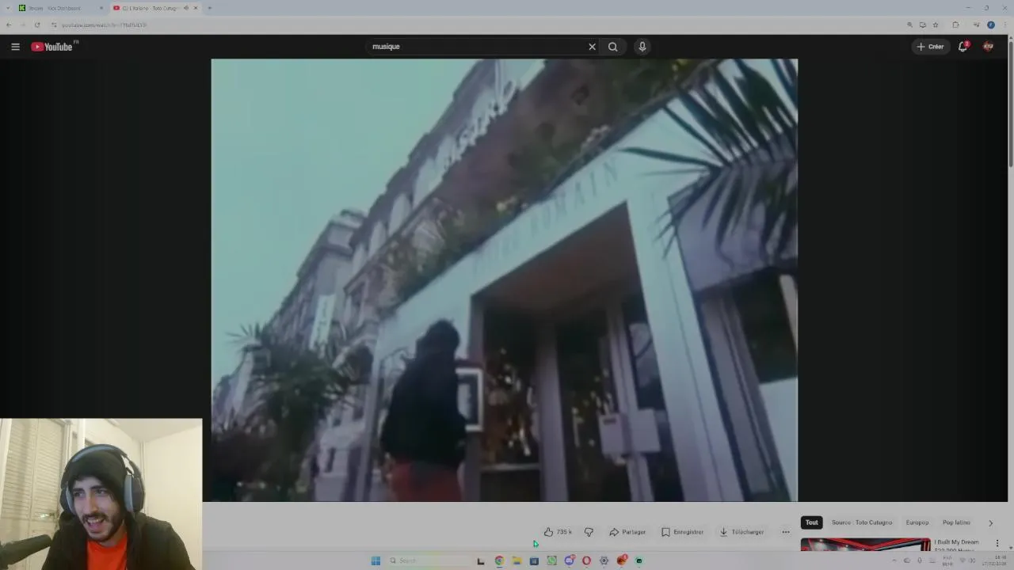Close the Kick Dashboard tab

pyautogui.click(x=101, y=8)
